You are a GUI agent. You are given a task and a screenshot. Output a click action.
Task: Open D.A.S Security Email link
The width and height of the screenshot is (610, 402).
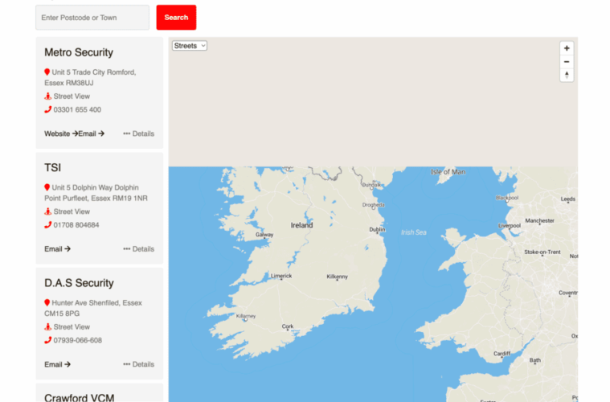(57, 364)
